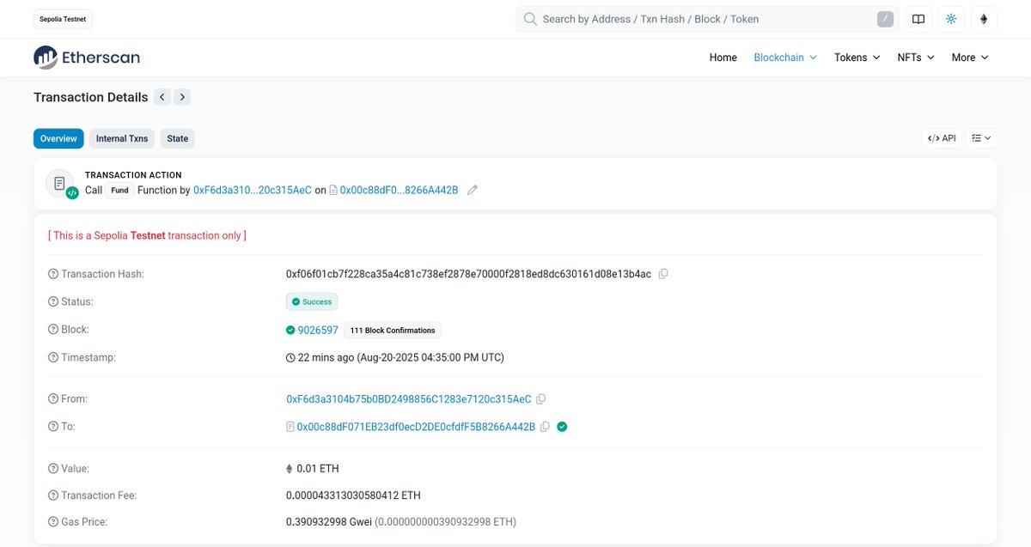
Task: Click the Transaction Details heading
Action: [x=91, y=97]
